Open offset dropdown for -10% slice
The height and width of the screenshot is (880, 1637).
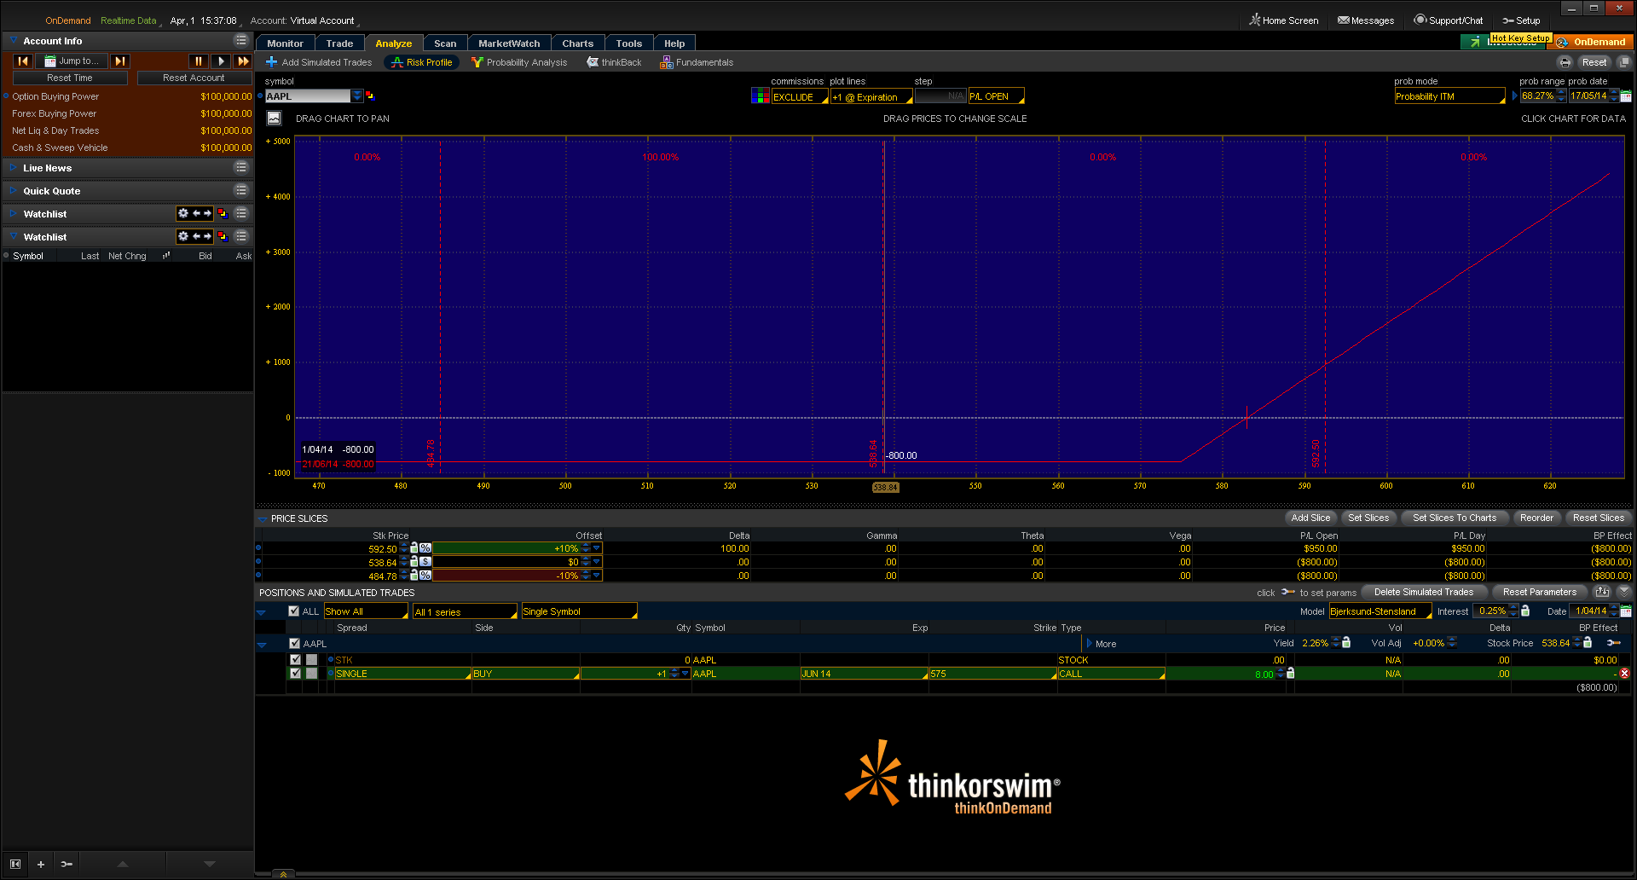coord(597,576)
